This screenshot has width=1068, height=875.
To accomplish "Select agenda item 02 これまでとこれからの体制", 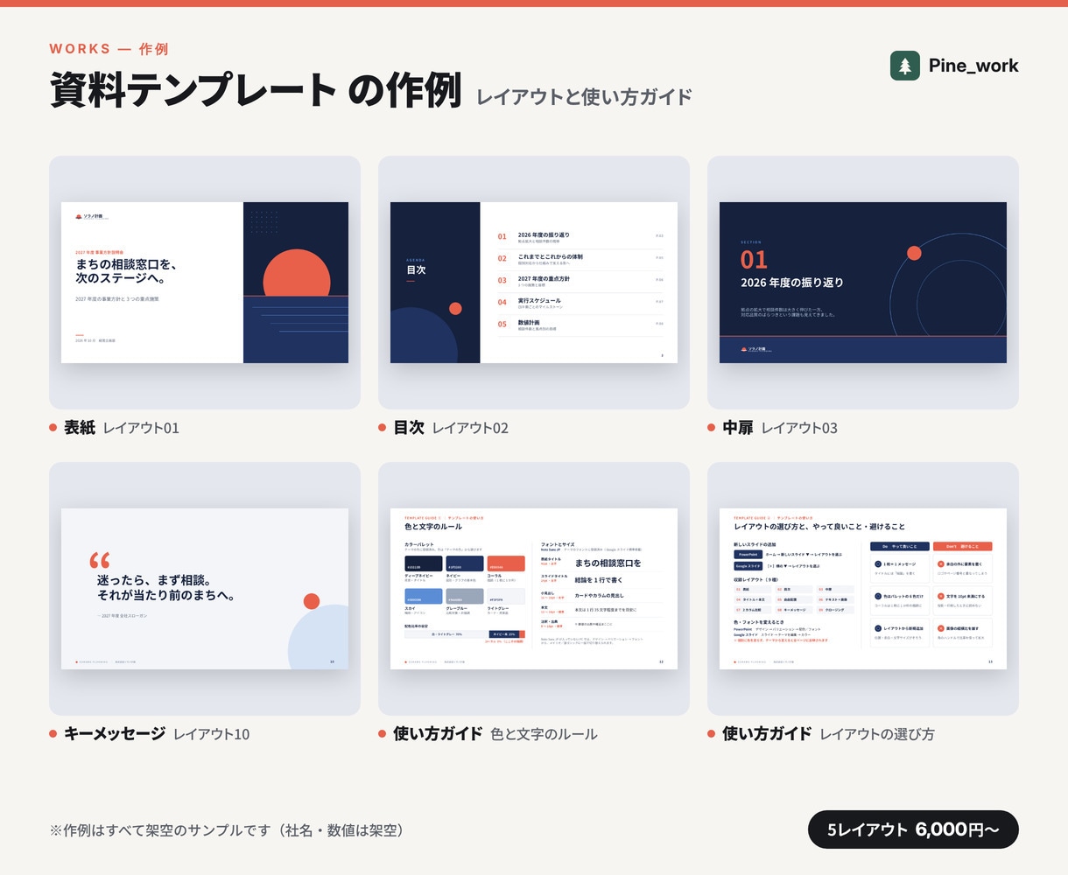I will [580, 258].
